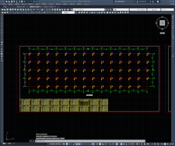This screenshot has width=175, height=146.
Task: Click Plot printer icon in Standard toolbar
Action: tap(10, 10)
